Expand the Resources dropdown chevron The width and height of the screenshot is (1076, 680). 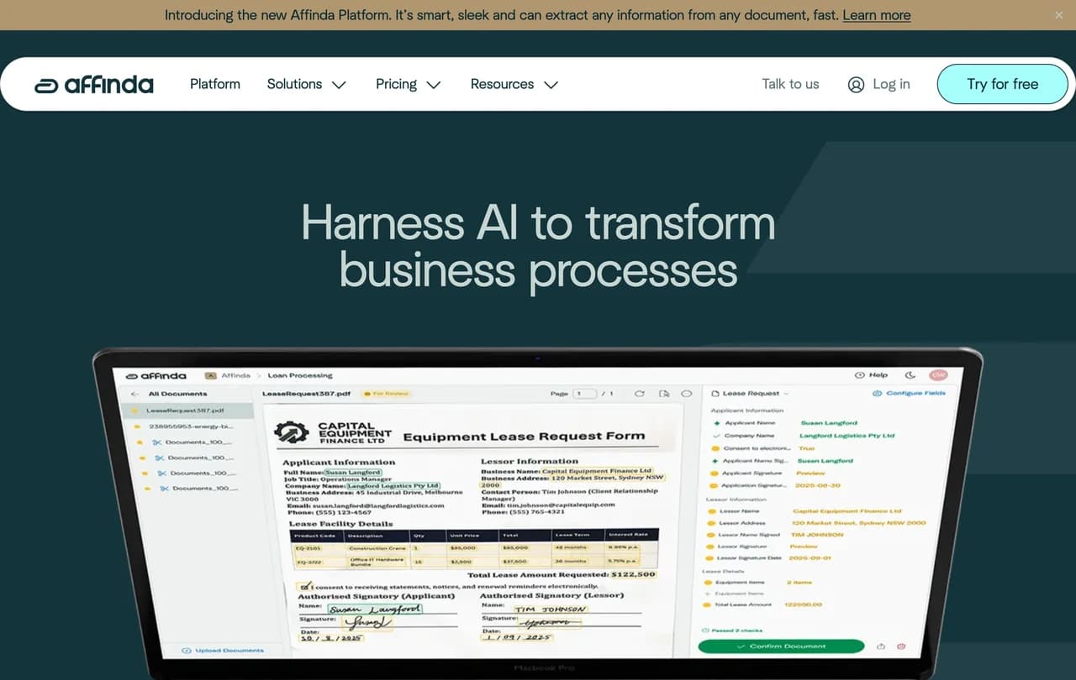tap(551, 85)
